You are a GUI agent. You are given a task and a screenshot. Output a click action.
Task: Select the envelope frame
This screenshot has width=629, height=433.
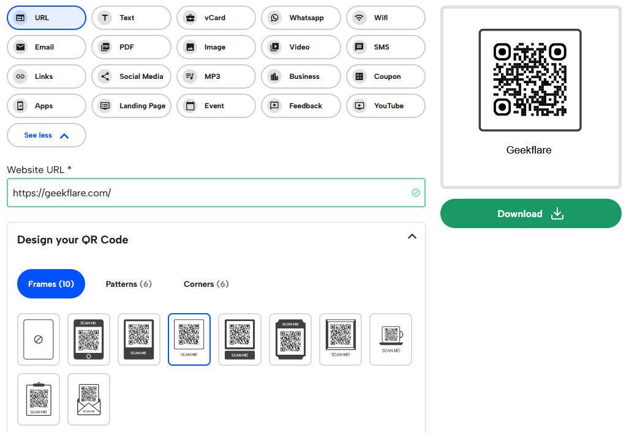pyautogui.click(x=89, y=399)
